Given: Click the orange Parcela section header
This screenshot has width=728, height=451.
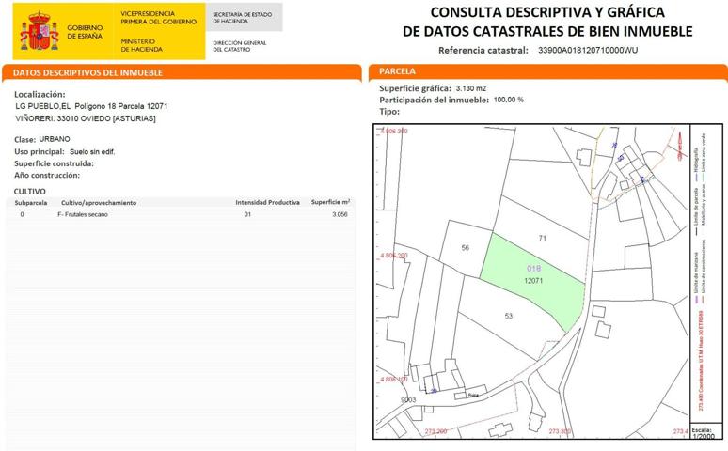Looking at the screenshot, I should coord(546,71).
